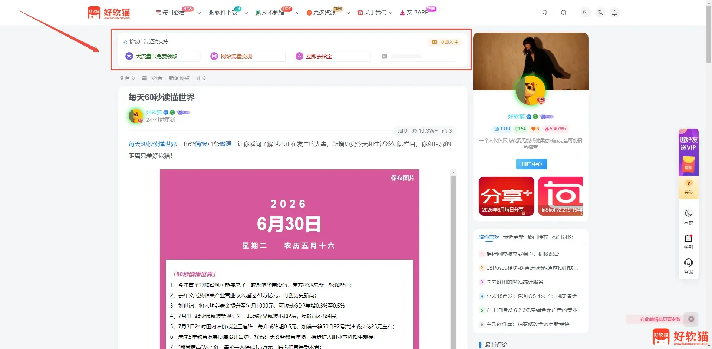Expand the 技术教程 menu chevron
Screen dimensions: 712x349
click(297, 13)
